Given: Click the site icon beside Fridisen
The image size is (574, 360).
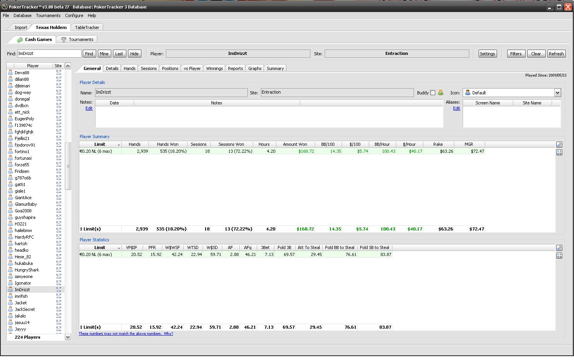Looking at the screenshot, I should [59, 171].
